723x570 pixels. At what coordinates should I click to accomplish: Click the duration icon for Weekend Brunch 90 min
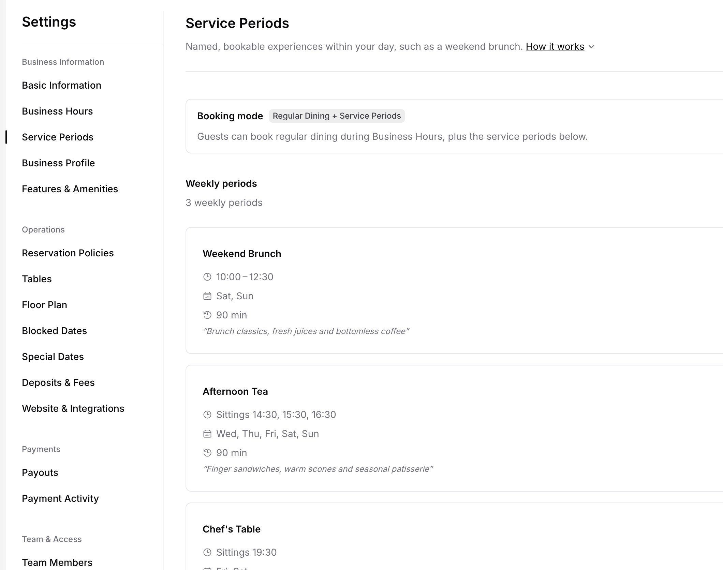[207, 315]
